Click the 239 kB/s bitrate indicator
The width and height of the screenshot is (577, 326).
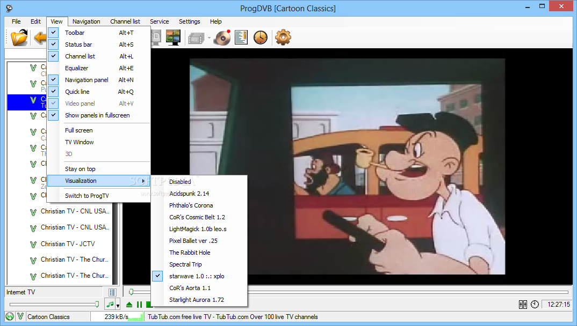coord(117,316)
